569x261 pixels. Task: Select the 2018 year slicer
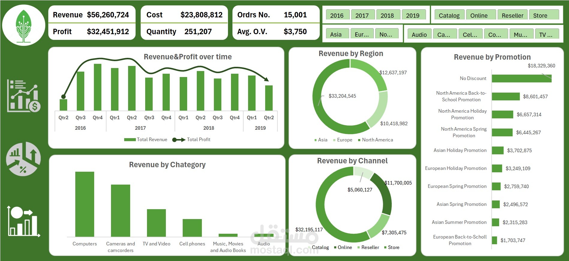point(388,15)
